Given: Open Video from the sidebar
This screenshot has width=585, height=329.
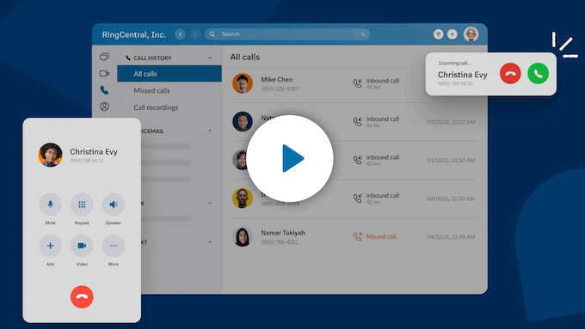Looking at the screenshot, I should pyautogui.click(x=104, y=73).
